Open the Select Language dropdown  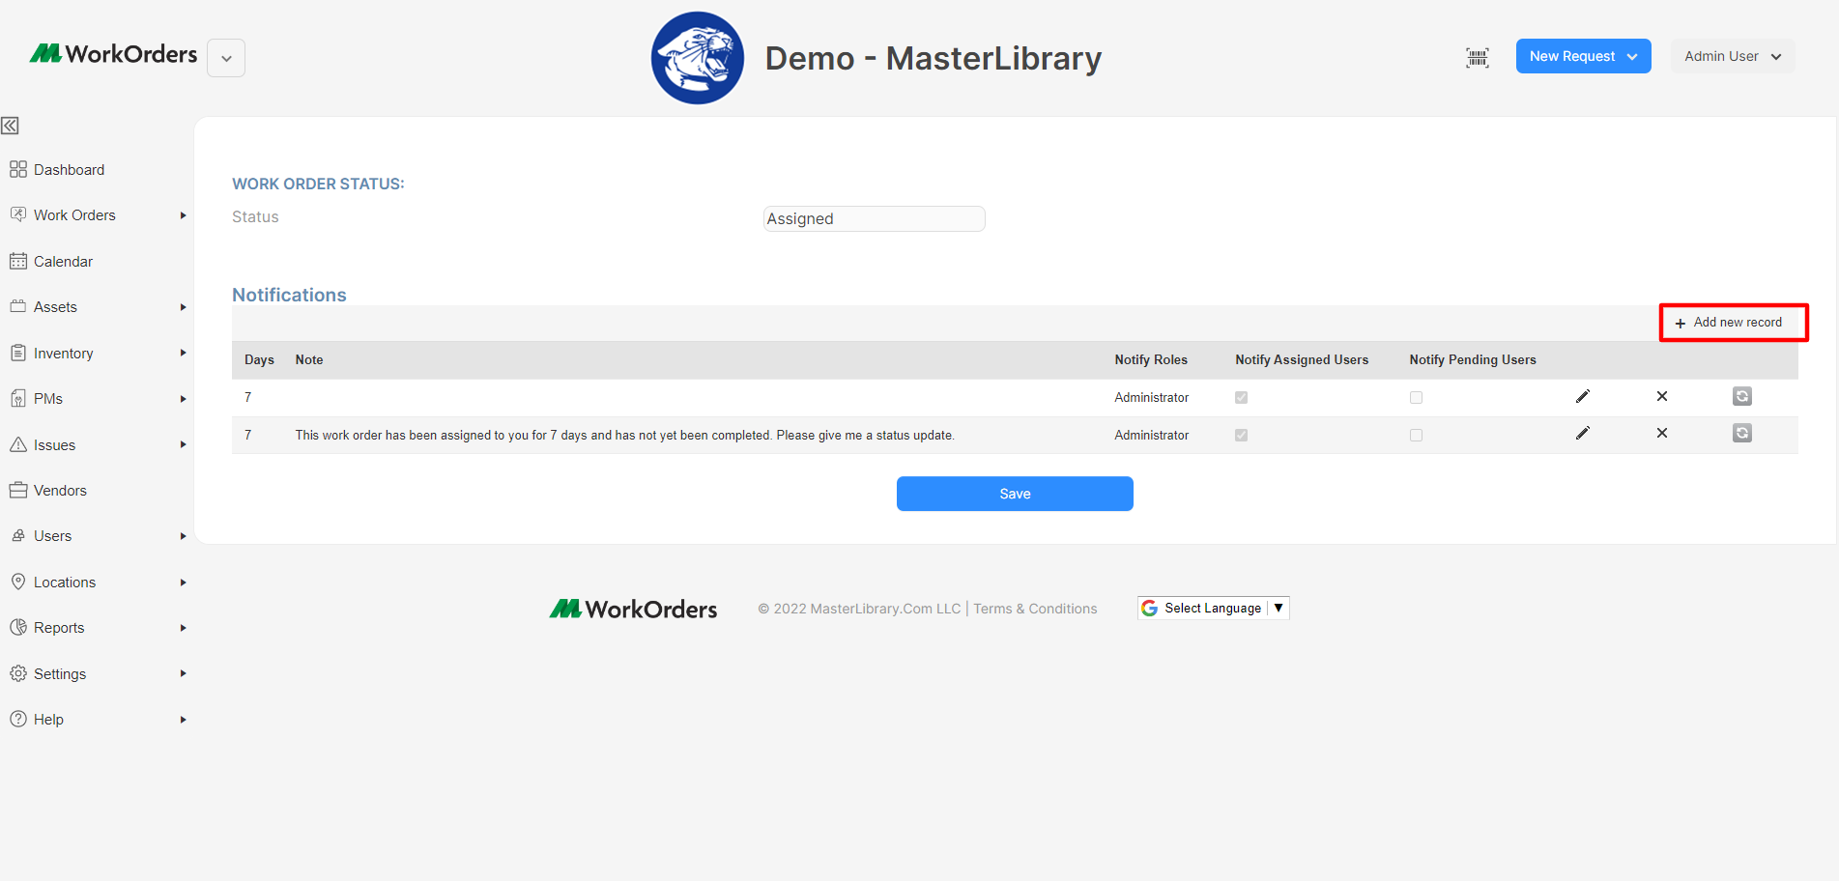1214,608
